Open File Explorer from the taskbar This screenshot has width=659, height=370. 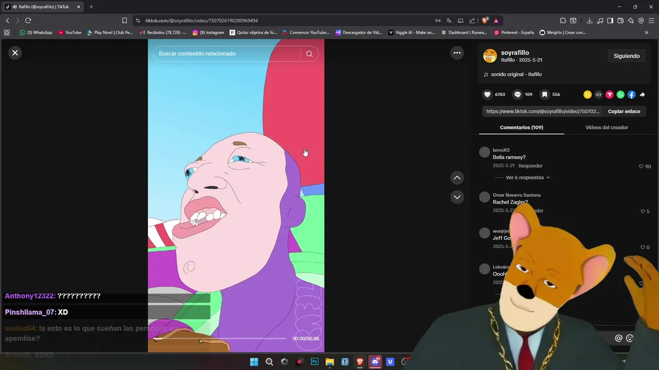click(x=329, y=362)
